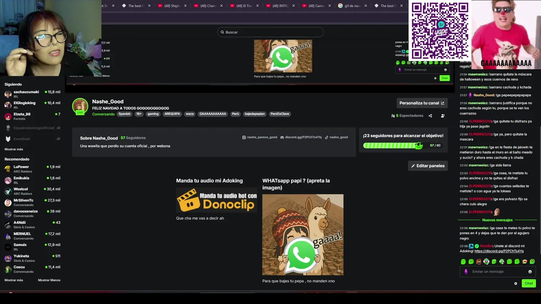541x304 pixels.
Task: Switch to the '(48) Carme' YouTube tab
Action: [x=317, y=6]
